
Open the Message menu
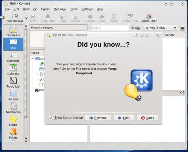[x=60, y=9]
